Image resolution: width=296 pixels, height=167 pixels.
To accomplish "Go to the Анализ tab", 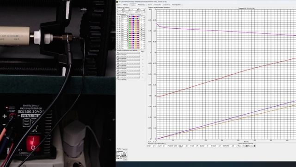I will coord(150,5).
